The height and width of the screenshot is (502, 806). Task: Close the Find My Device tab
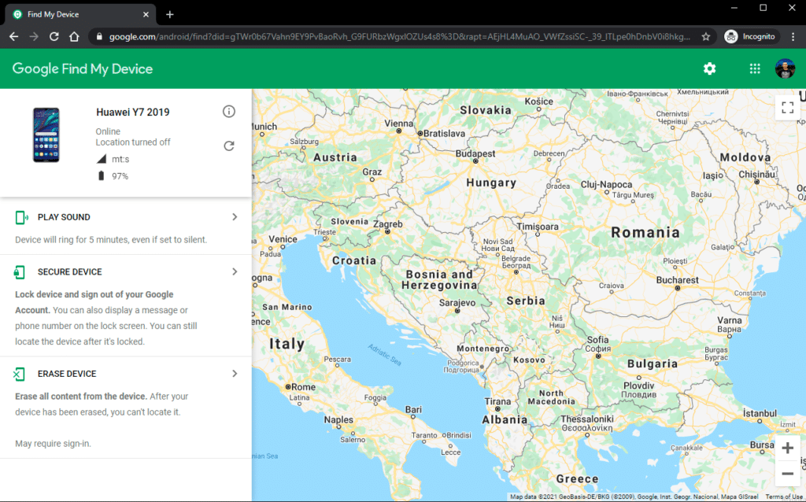[146, 14]
